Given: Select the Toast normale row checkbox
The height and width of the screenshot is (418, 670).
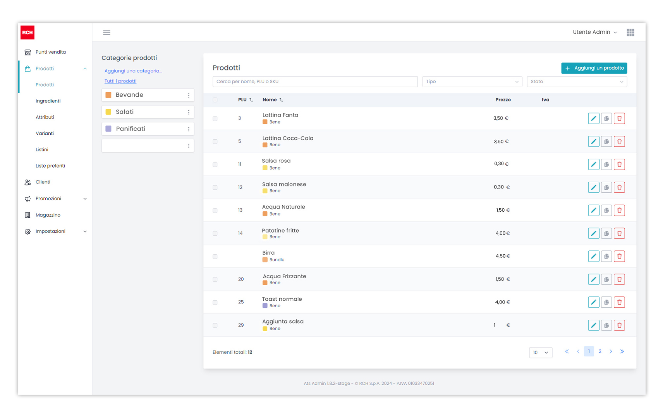Looking at the screenshot, I should tap(215, 303).
